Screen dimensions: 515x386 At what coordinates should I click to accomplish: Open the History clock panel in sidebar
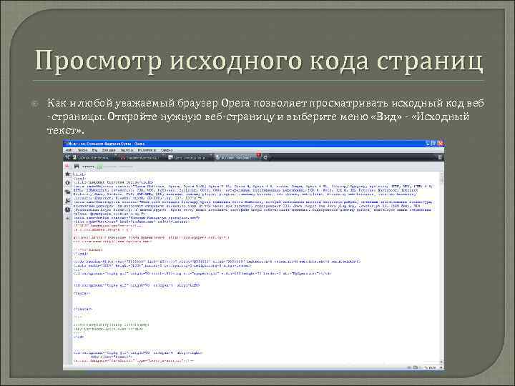click(x=68, y=209)
